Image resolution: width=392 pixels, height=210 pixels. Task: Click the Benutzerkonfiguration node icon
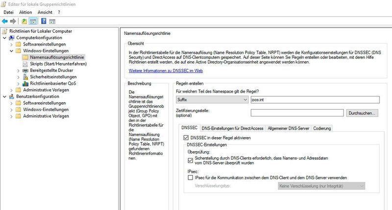pyautogui.click(x=11, y=96)
